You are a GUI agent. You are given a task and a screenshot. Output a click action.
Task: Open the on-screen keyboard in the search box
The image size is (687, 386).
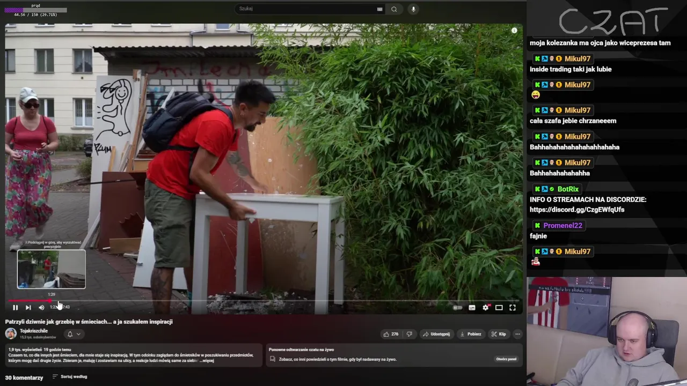(380, 9)
